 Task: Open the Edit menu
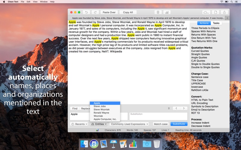(28, 2)
